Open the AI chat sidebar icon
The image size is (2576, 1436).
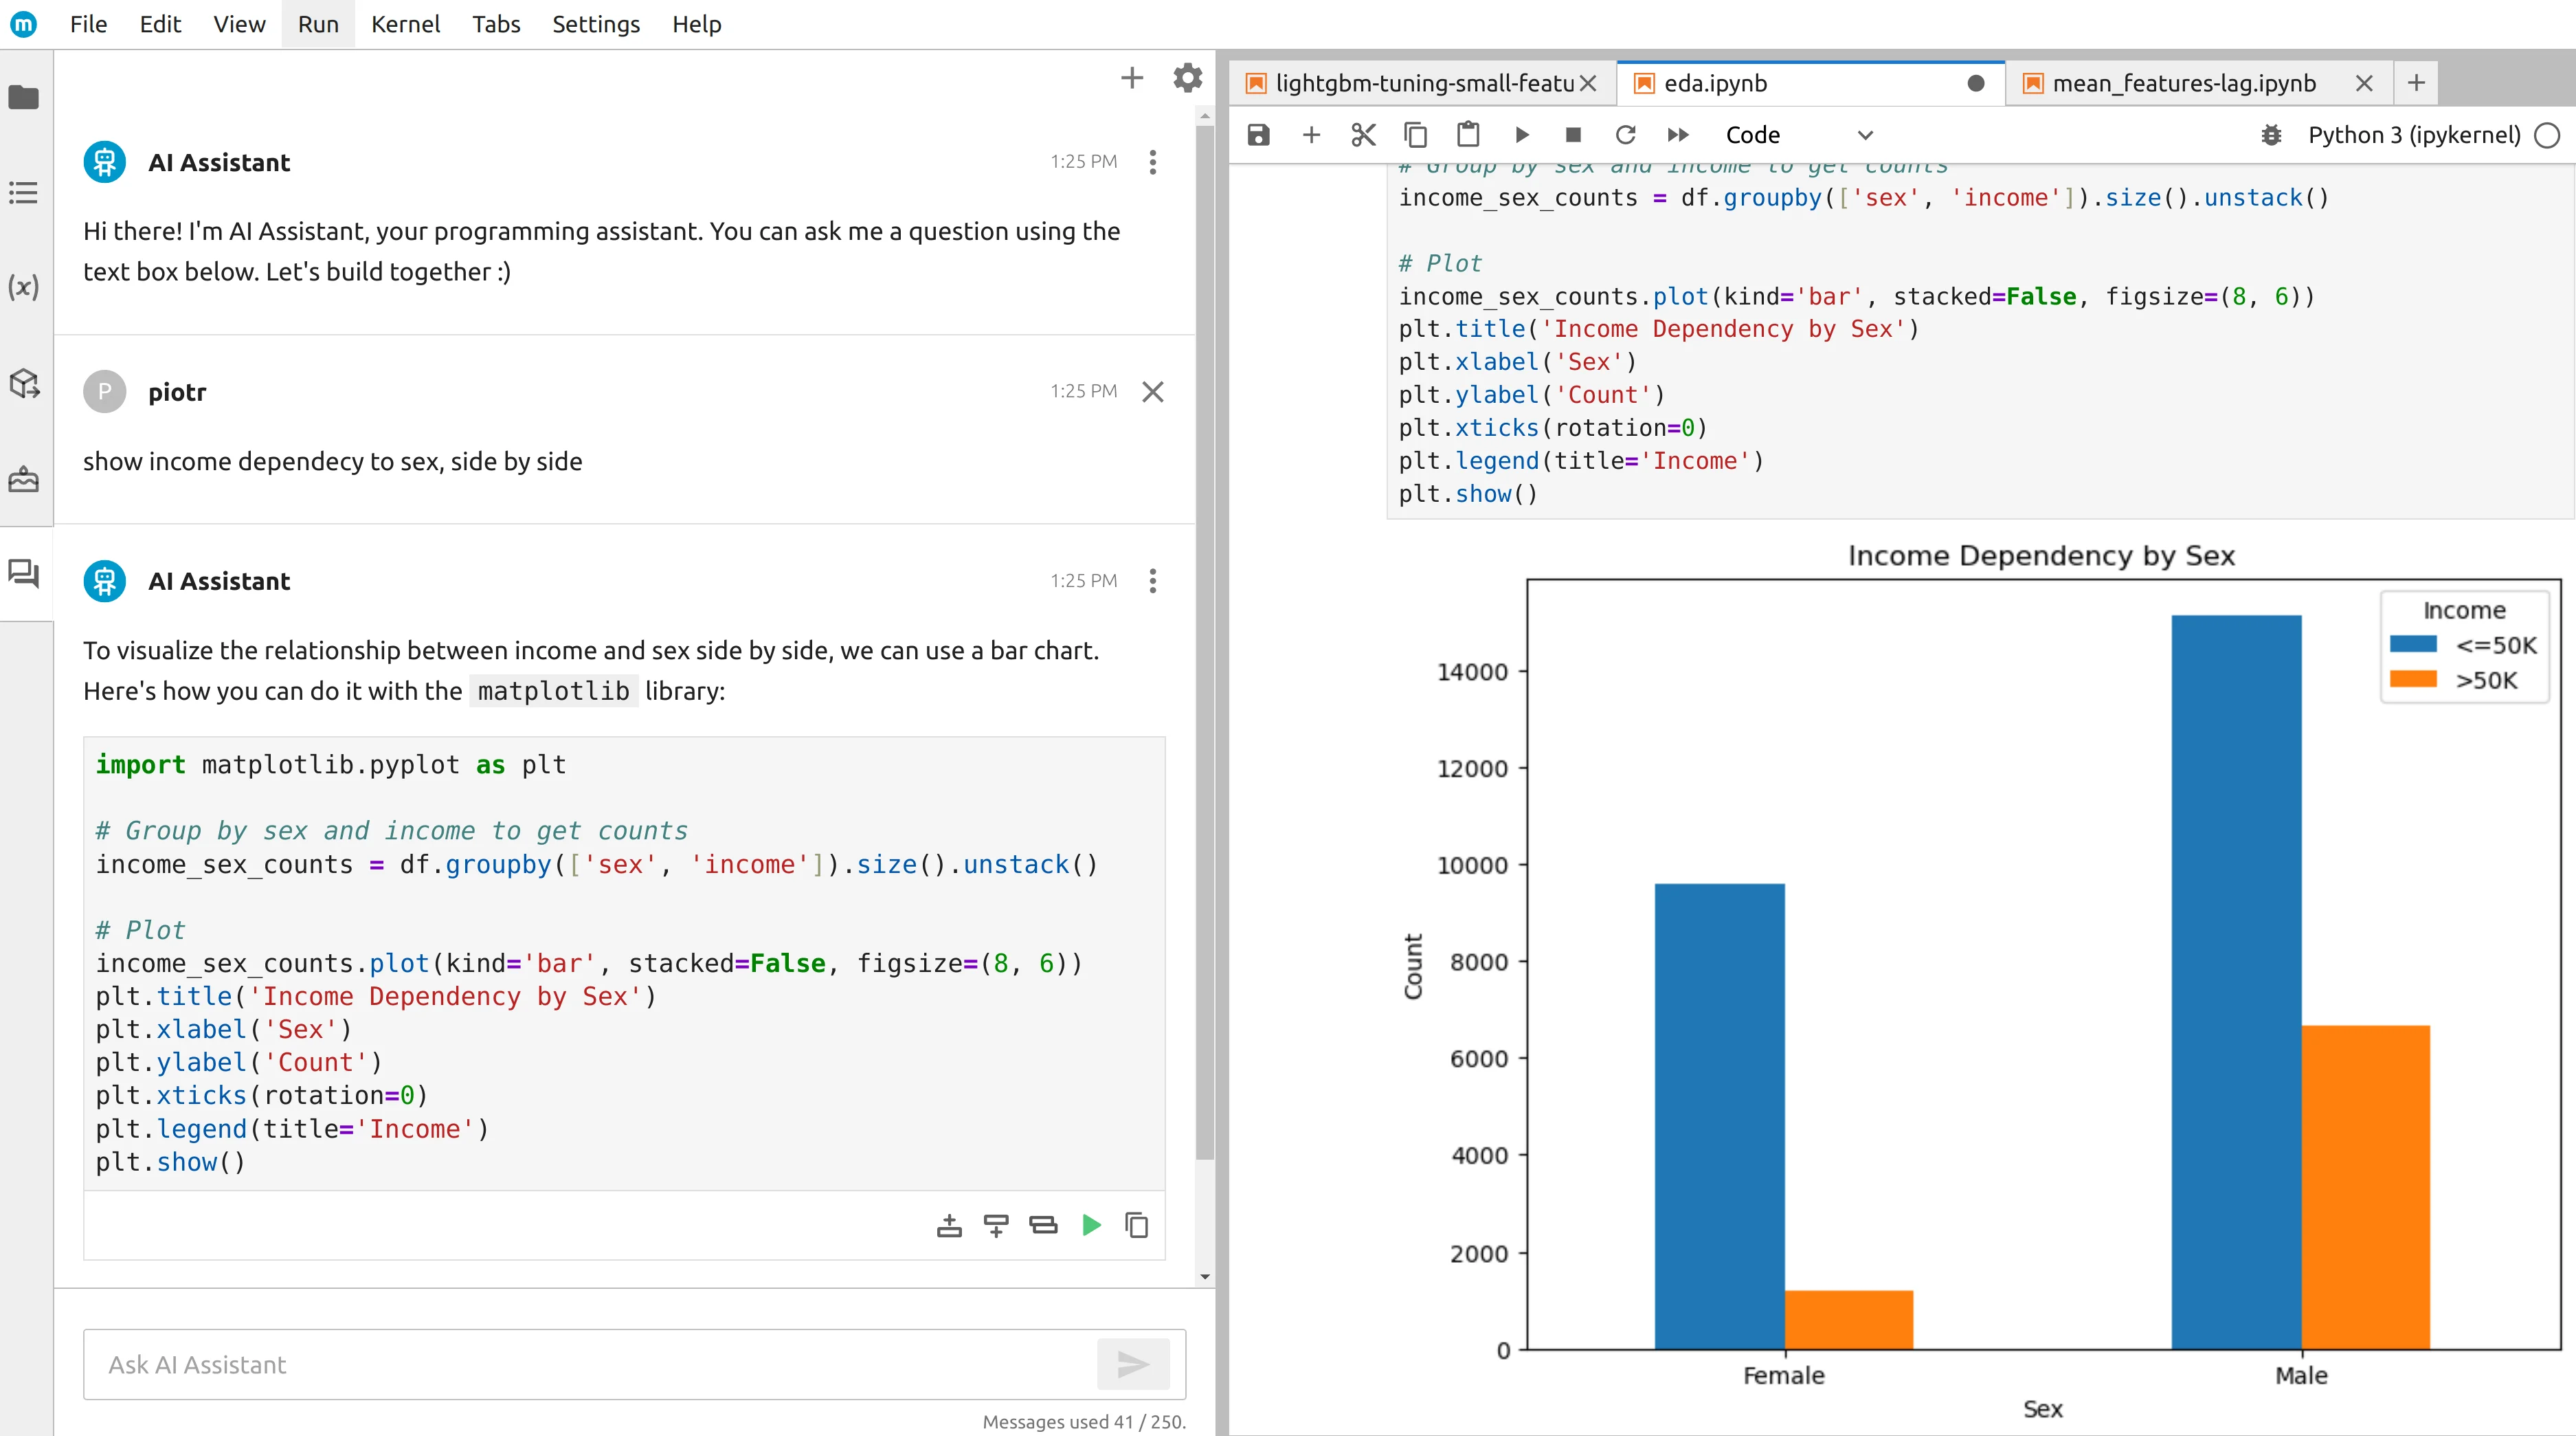pyautogui.click(x=24, y=573)
